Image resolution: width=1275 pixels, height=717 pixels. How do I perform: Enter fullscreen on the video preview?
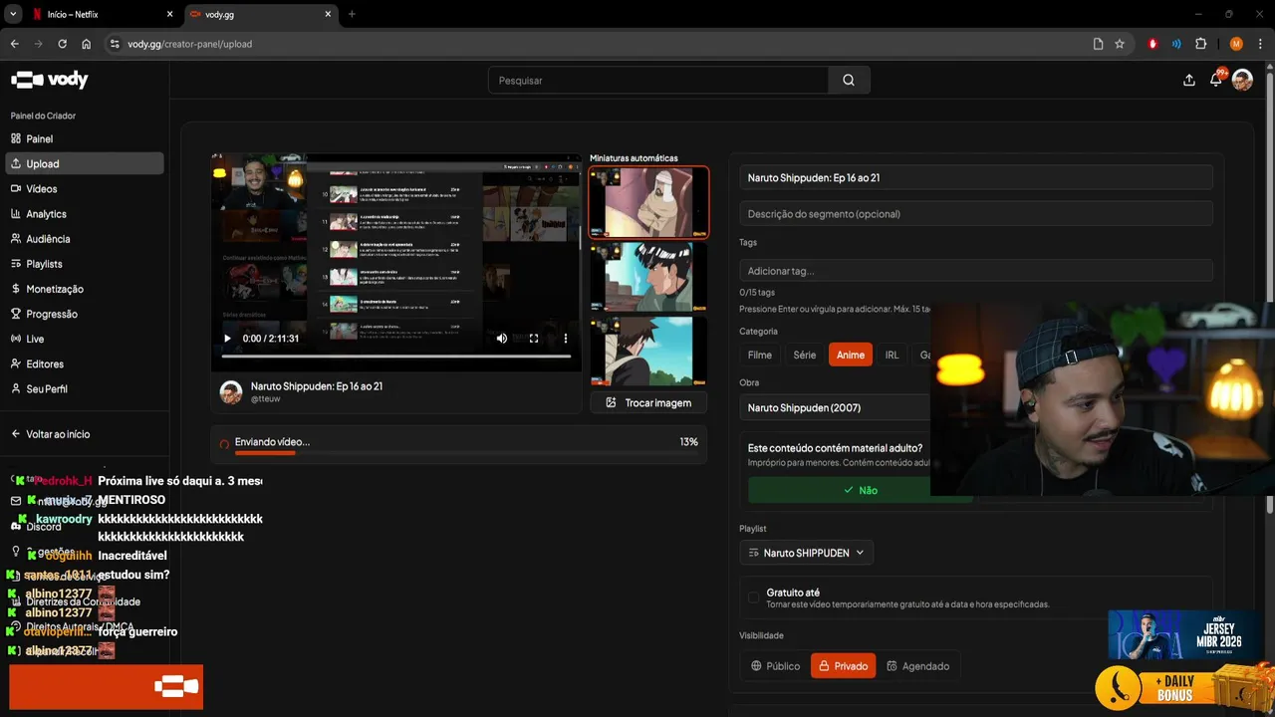tap(534, 339)
